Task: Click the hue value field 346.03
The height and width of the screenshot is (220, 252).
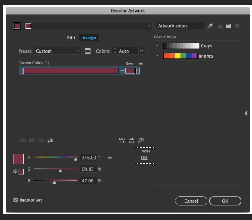Action: click(x=89, y=158)
